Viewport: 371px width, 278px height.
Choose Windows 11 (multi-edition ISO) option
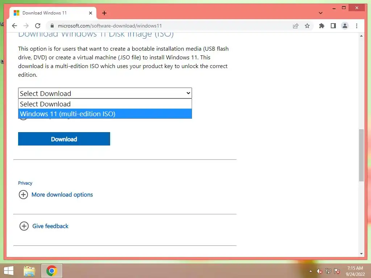[105, 114]
